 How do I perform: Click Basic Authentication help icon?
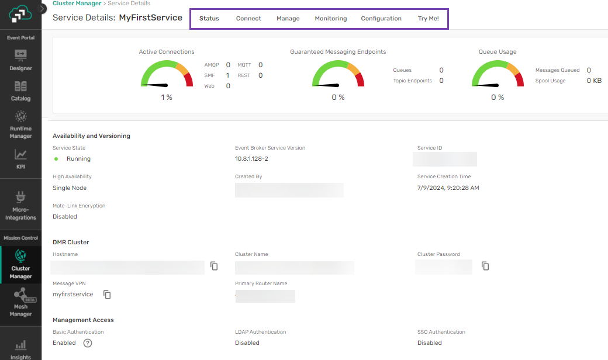(x=88, y=343)
